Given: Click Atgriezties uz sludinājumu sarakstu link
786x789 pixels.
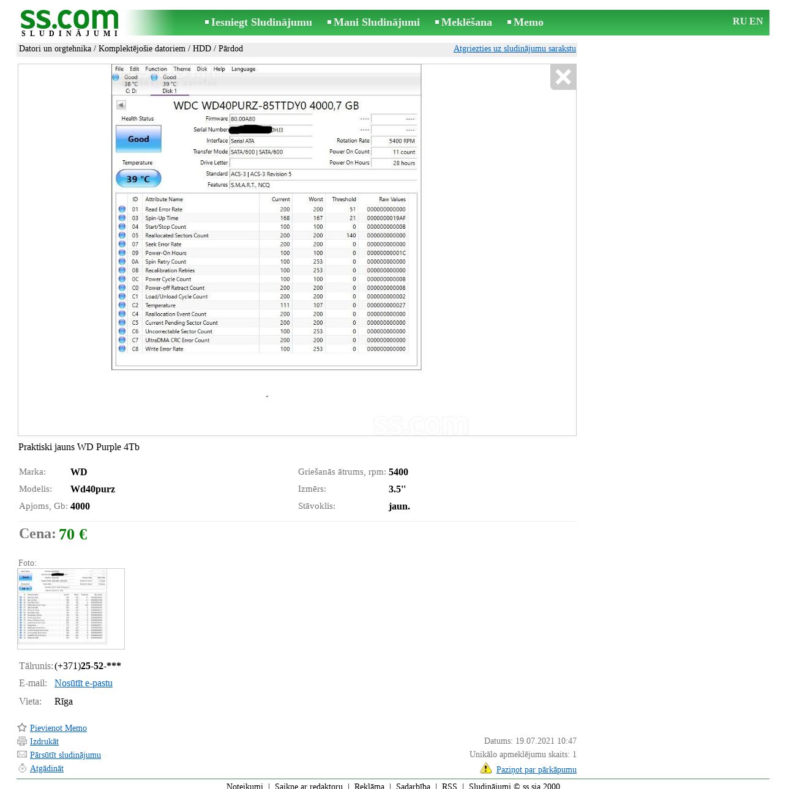Looking at the screenshot, I should [515, 48].
